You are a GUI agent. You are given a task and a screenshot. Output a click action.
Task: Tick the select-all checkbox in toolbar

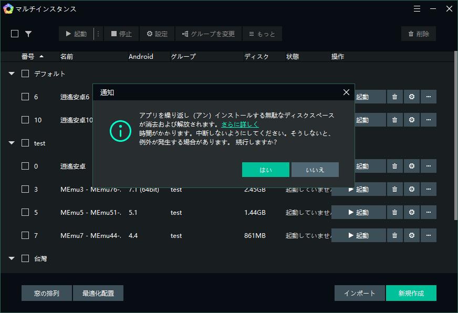(x=15, y=34)
